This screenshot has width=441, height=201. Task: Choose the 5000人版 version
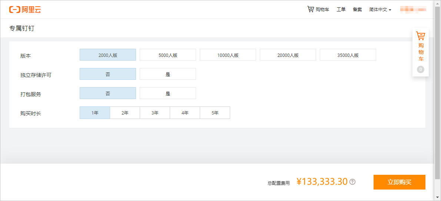[x=168, y=55]
